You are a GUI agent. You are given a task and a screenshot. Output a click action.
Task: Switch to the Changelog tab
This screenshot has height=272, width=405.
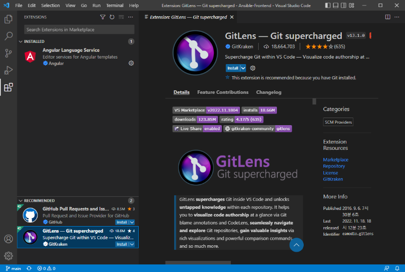(269, 92)
